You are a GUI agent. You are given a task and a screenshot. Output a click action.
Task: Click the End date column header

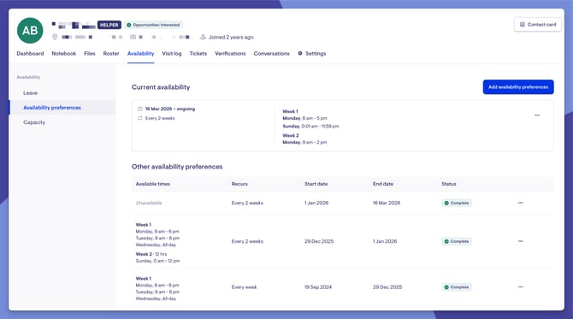click(x=383, y=184)
